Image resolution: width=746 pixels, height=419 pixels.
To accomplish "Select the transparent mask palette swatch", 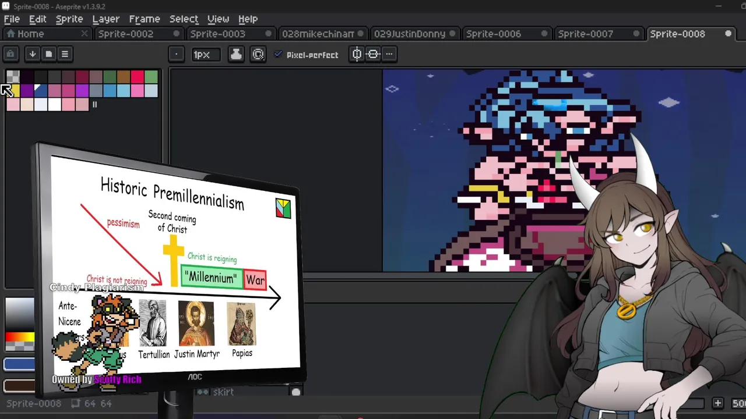I will pos(13,77).
